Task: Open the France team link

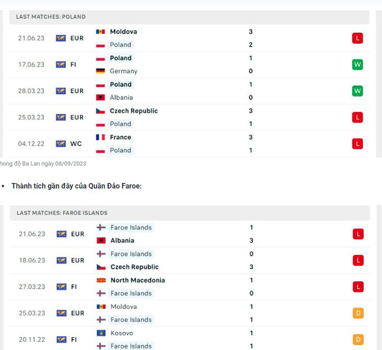Action: point(120,137)
